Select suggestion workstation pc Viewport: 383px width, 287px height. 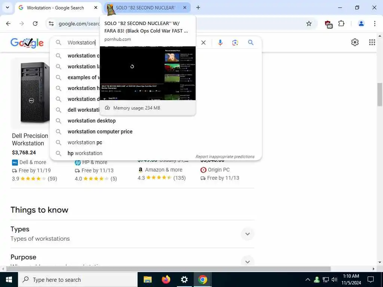[x=85, y=142]
